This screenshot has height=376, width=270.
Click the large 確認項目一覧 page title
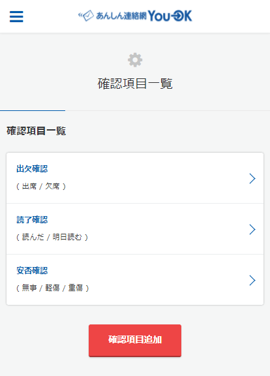[135, 84]
